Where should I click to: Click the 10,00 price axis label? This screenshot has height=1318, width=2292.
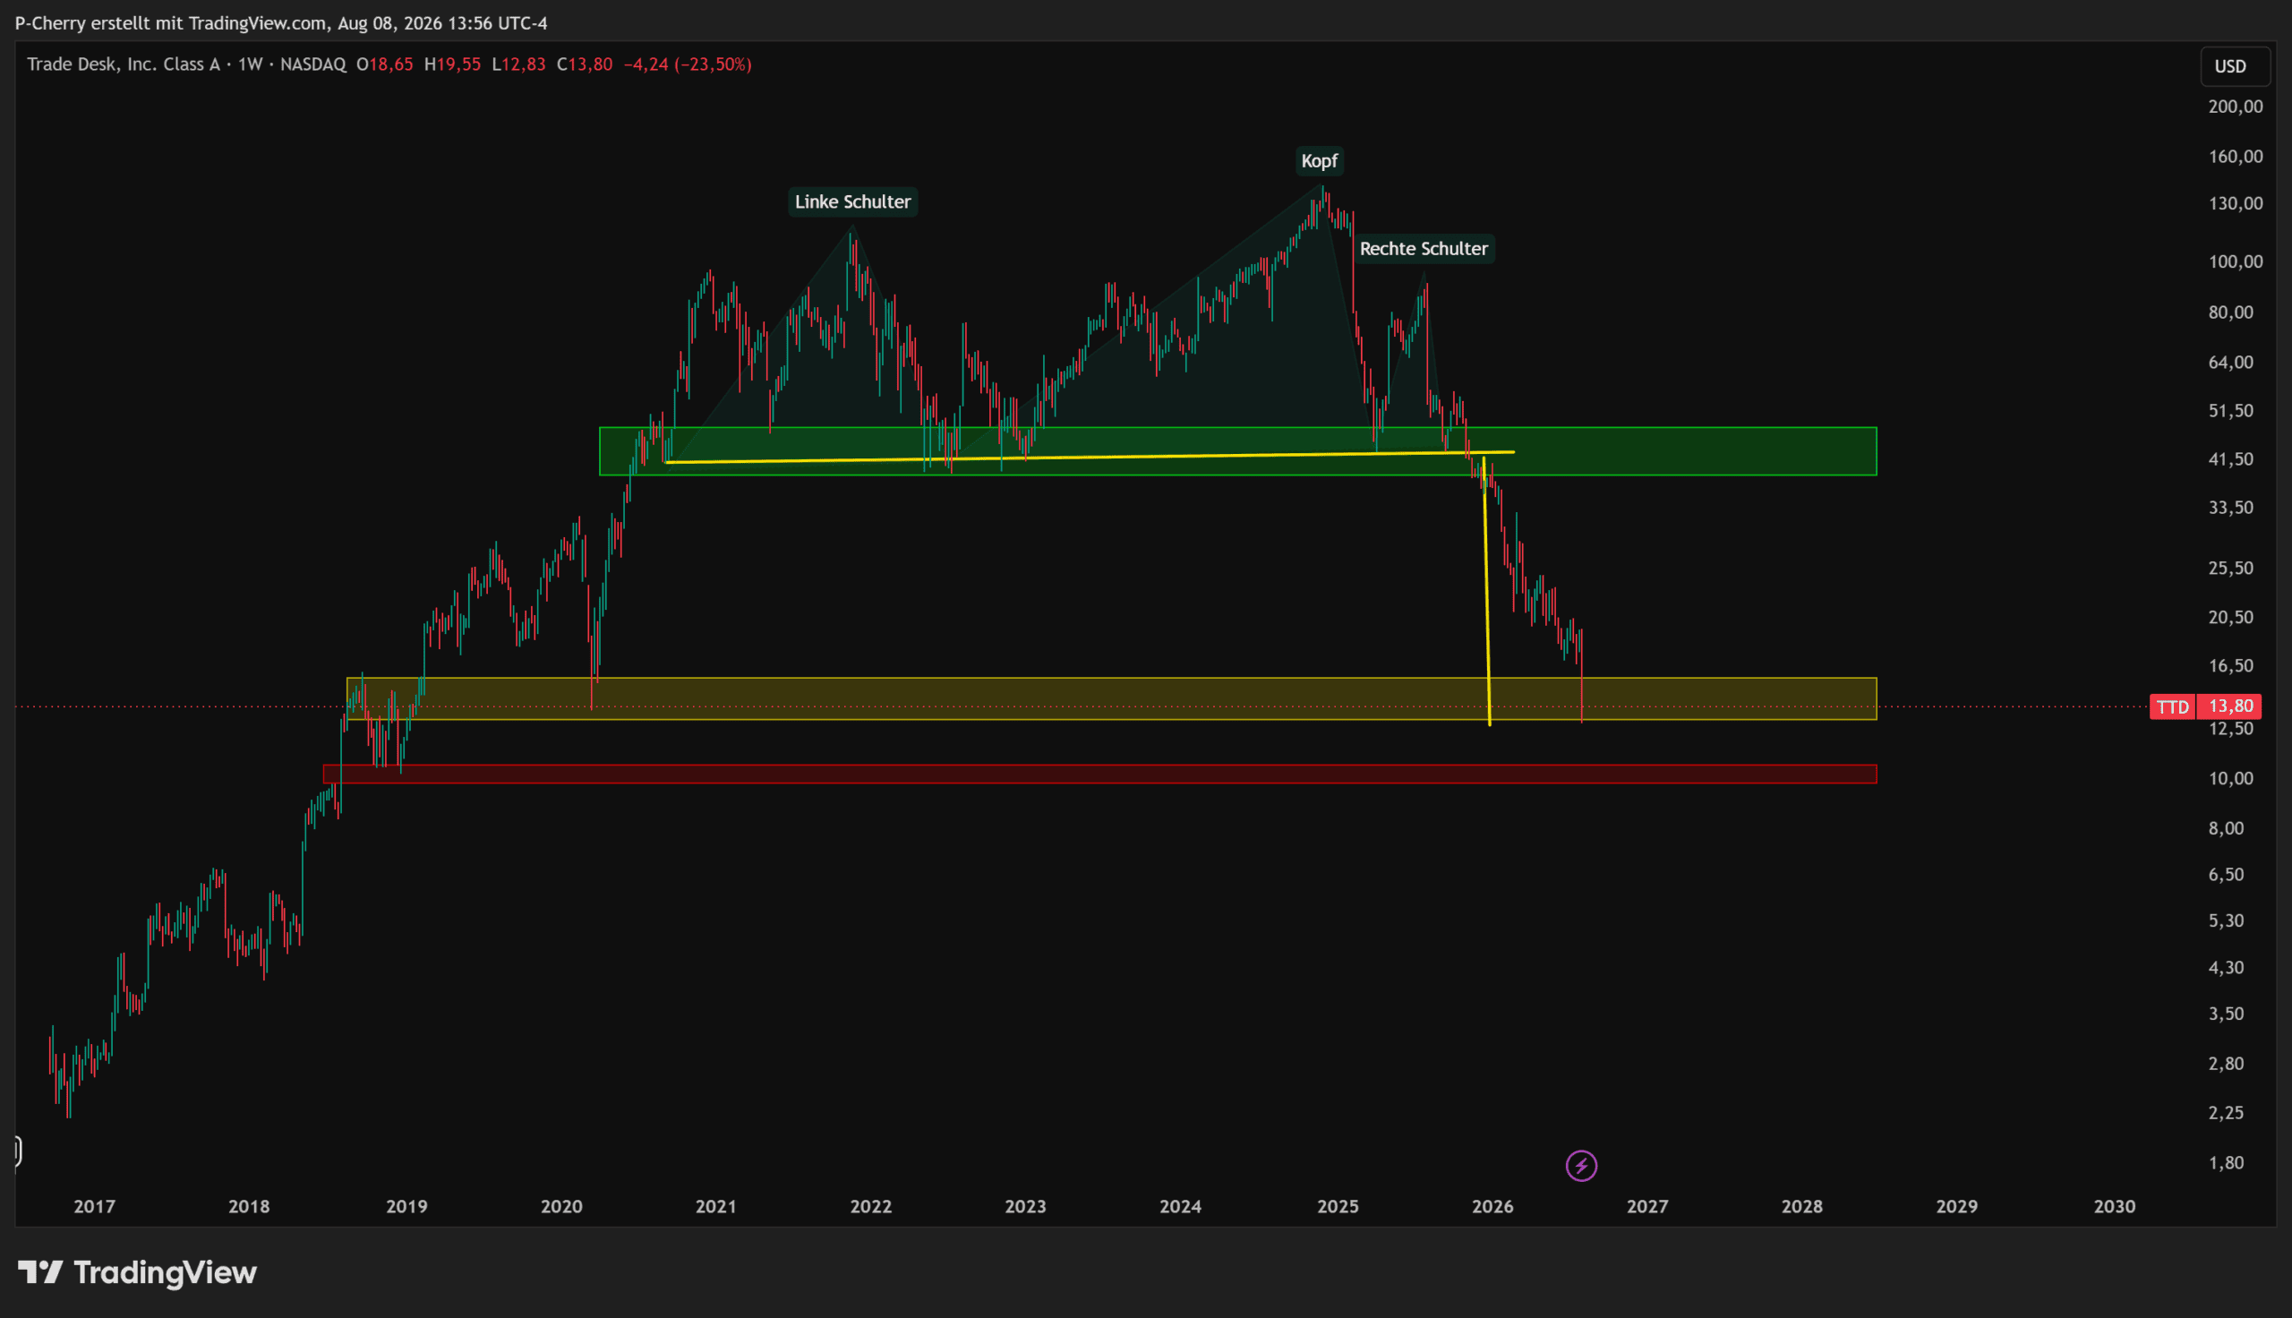coord(2230,778)
